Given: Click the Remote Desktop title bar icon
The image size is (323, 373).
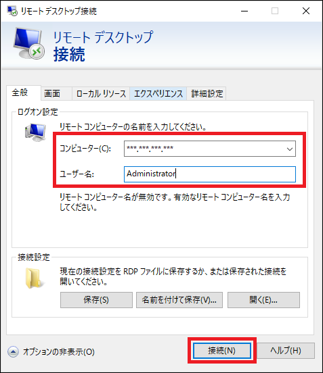Looking at the screenshot, I should click(12, 11).
